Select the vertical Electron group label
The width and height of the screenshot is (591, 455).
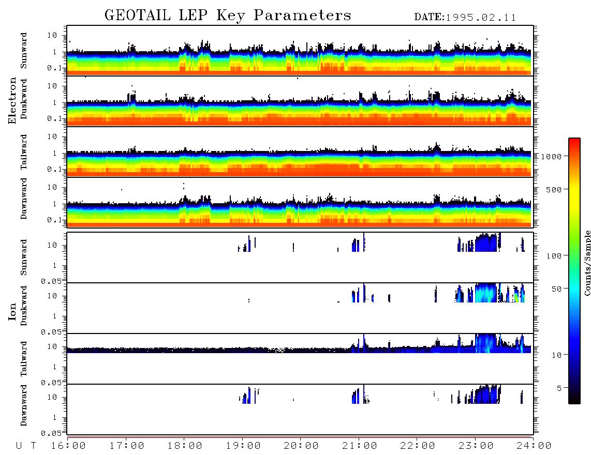coord(12,100)
